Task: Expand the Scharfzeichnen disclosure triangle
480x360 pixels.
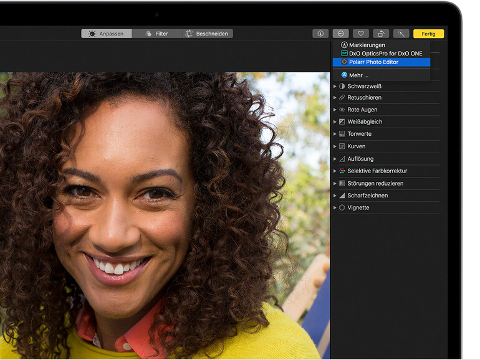Action: tap(335, 196)
